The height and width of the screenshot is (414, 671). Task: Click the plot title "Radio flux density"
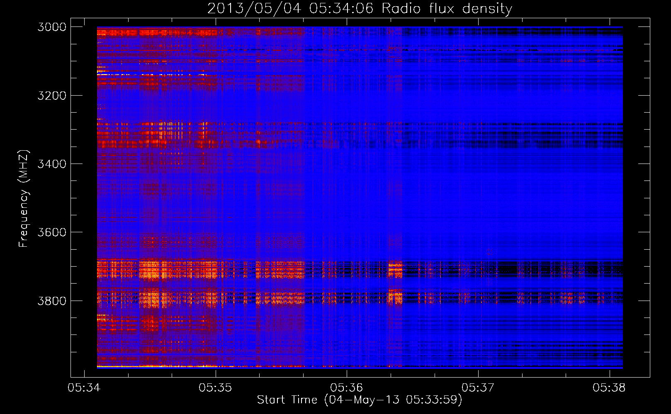[x=360, y=8]
